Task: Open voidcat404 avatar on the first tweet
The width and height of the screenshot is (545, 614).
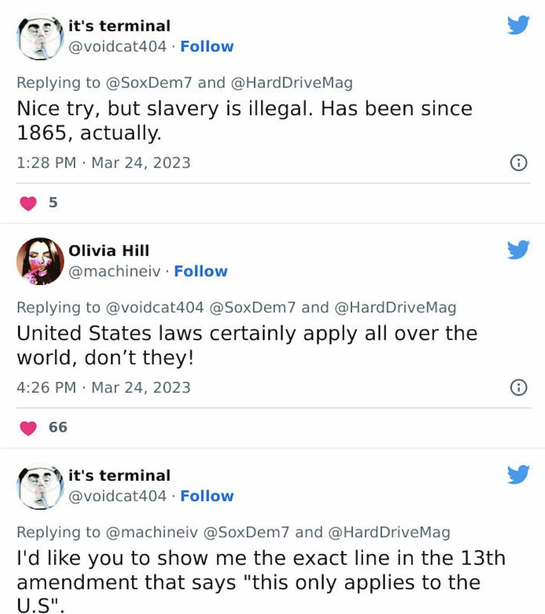Action: tap(40, 37)
